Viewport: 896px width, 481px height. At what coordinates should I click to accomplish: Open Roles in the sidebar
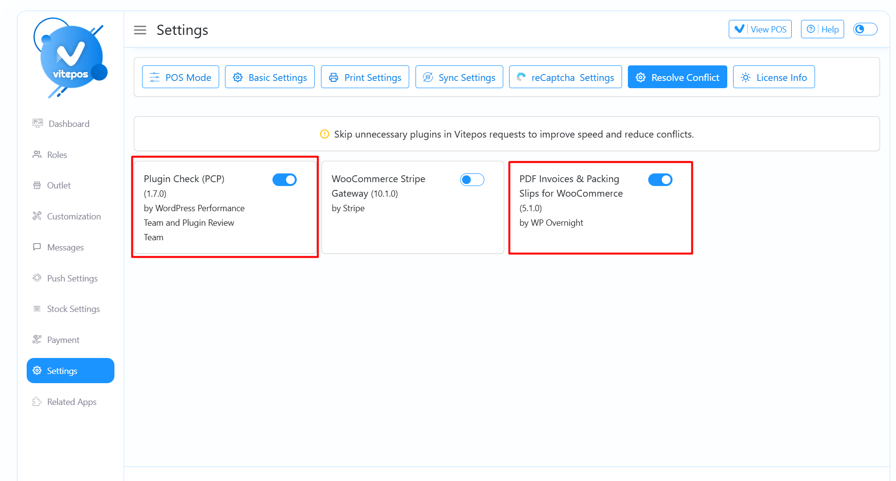click(x=70, y=155)
